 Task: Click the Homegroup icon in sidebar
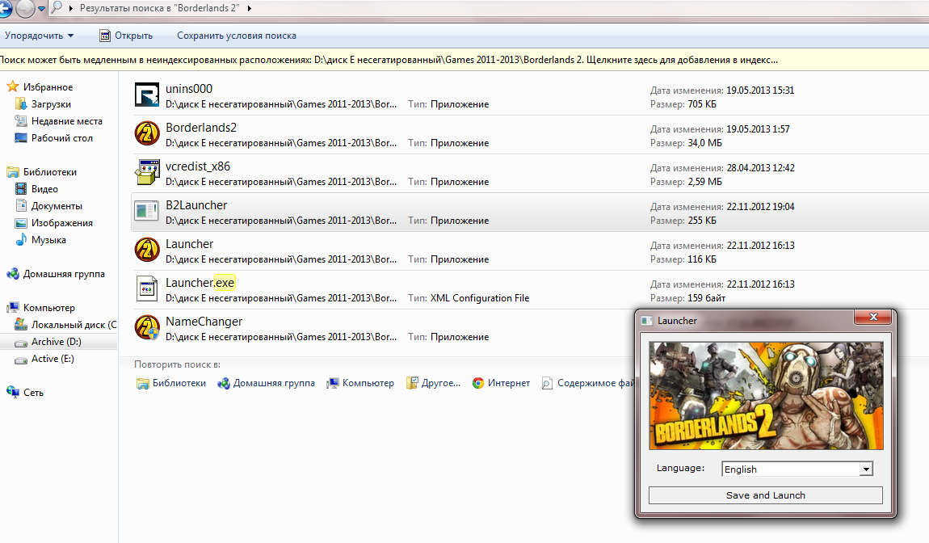coord(12,274)
